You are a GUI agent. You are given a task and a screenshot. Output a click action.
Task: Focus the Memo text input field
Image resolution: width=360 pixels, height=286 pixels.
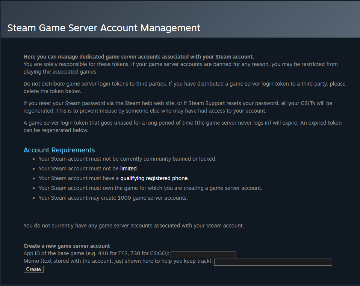coord(273,262)
